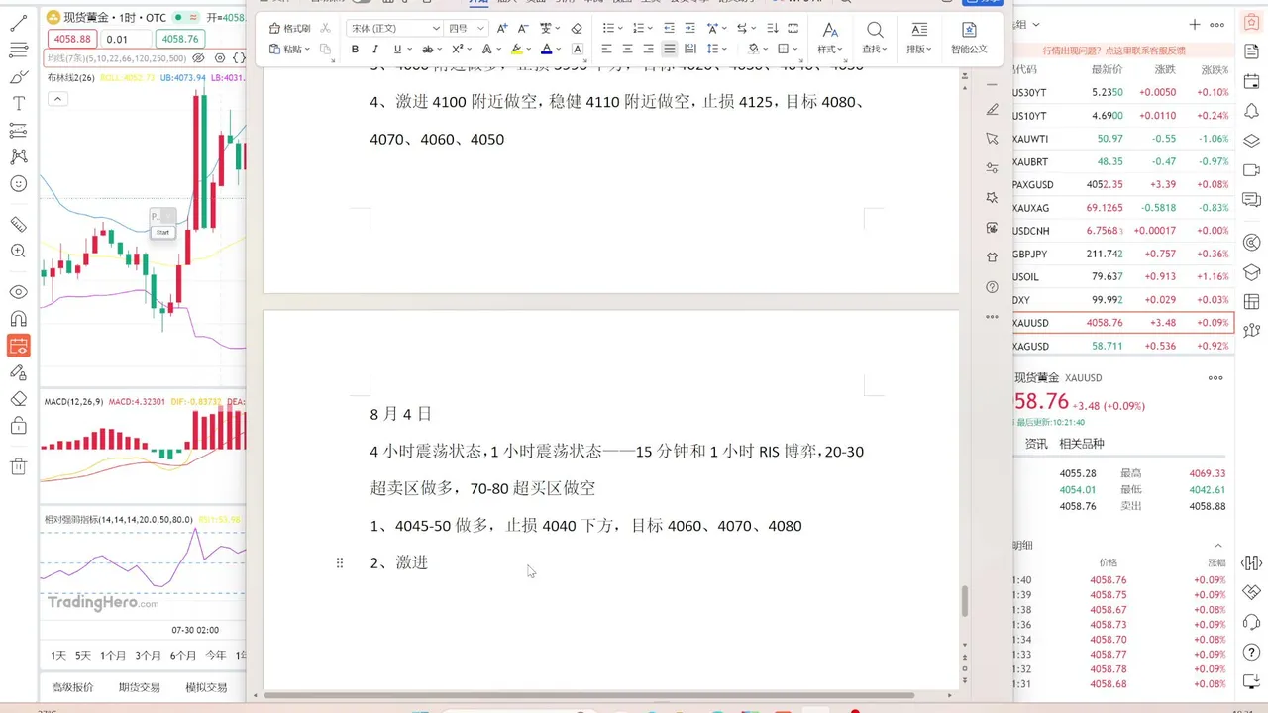Select the 6个月 chart range

(183, 656)
